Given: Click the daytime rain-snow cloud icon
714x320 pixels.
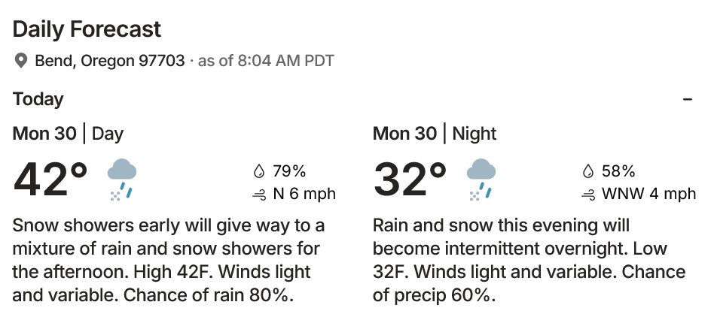Looking at the screenshot, I should tap(121, 180).
